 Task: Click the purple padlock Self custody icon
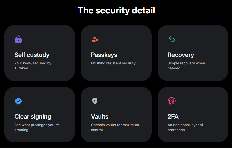(18, 39)
